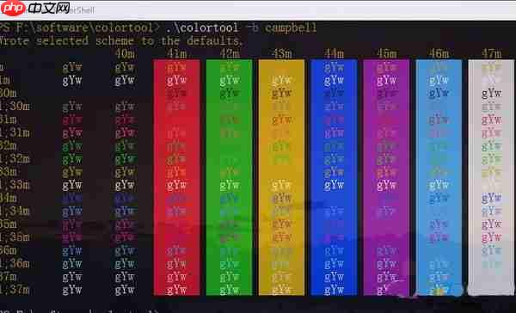
Task: Click the '46m' column header
Action: click(x=439, y=53)
